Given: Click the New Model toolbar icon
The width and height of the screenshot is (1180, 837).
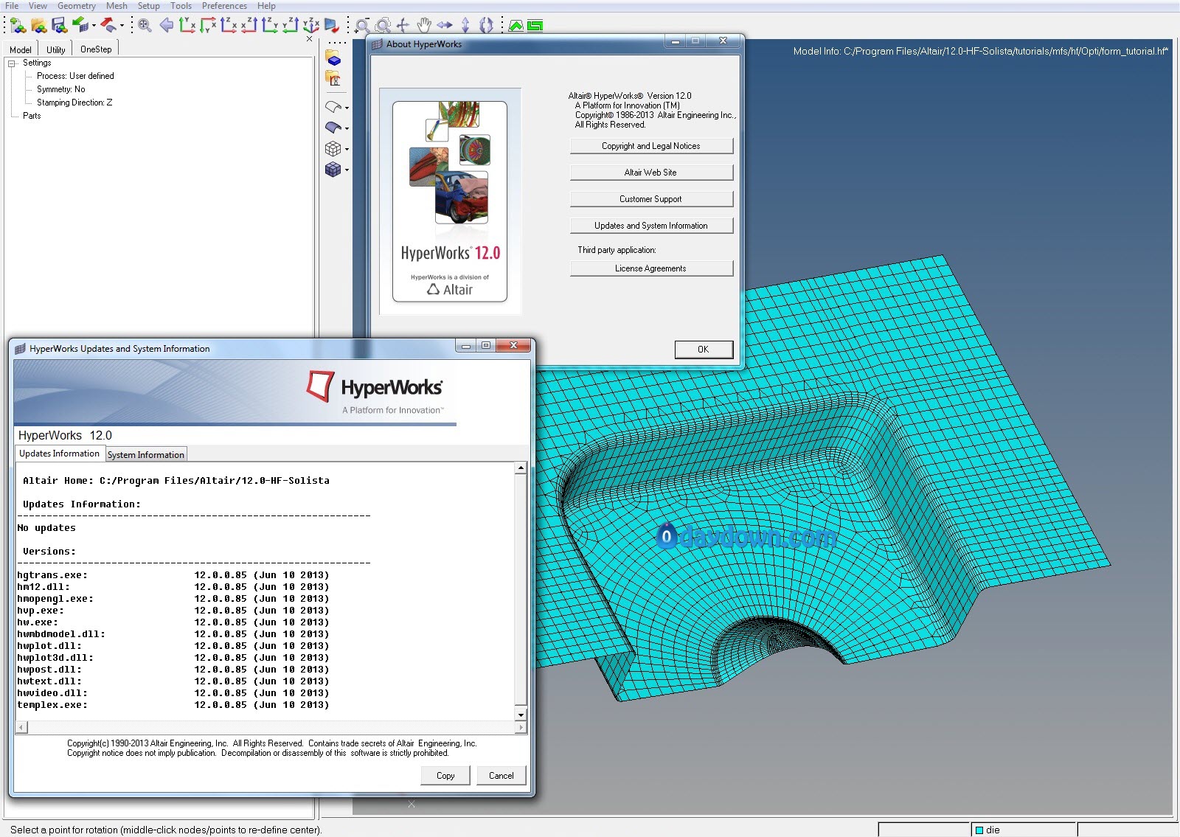Looking at the screenshot, I should click(18, 26).
